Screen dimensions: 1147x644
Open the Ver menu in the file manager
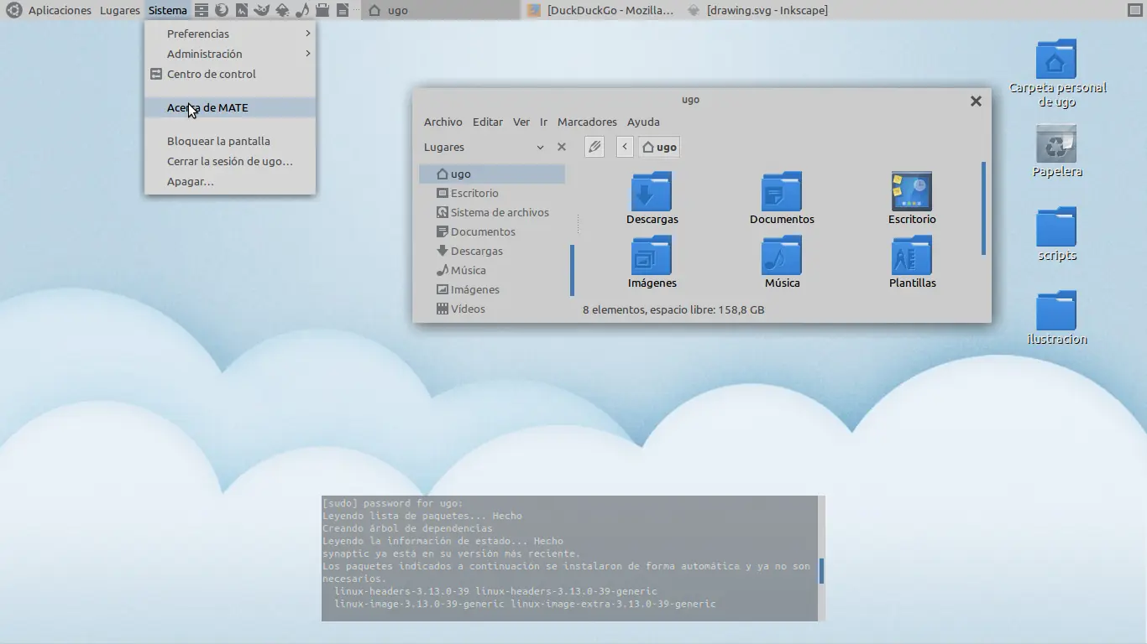click(x=521, y=122)
